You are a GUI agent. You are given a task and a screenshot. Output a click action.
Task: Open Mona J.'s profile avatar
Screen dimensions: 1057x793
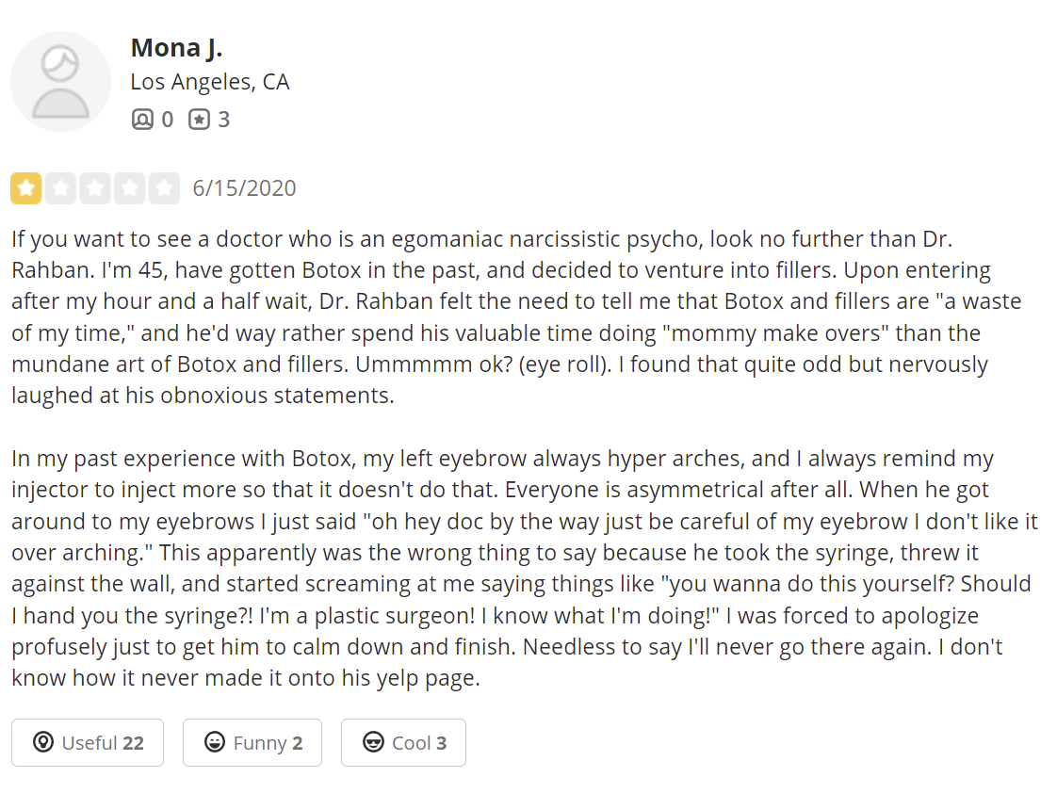click(60, 81)
